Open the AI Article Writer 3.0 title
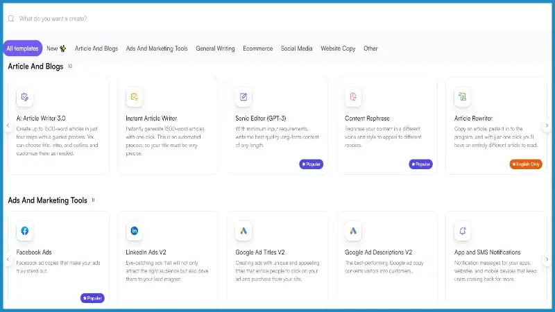The height and width of the screenshot is (312, 555). (41, 119)
